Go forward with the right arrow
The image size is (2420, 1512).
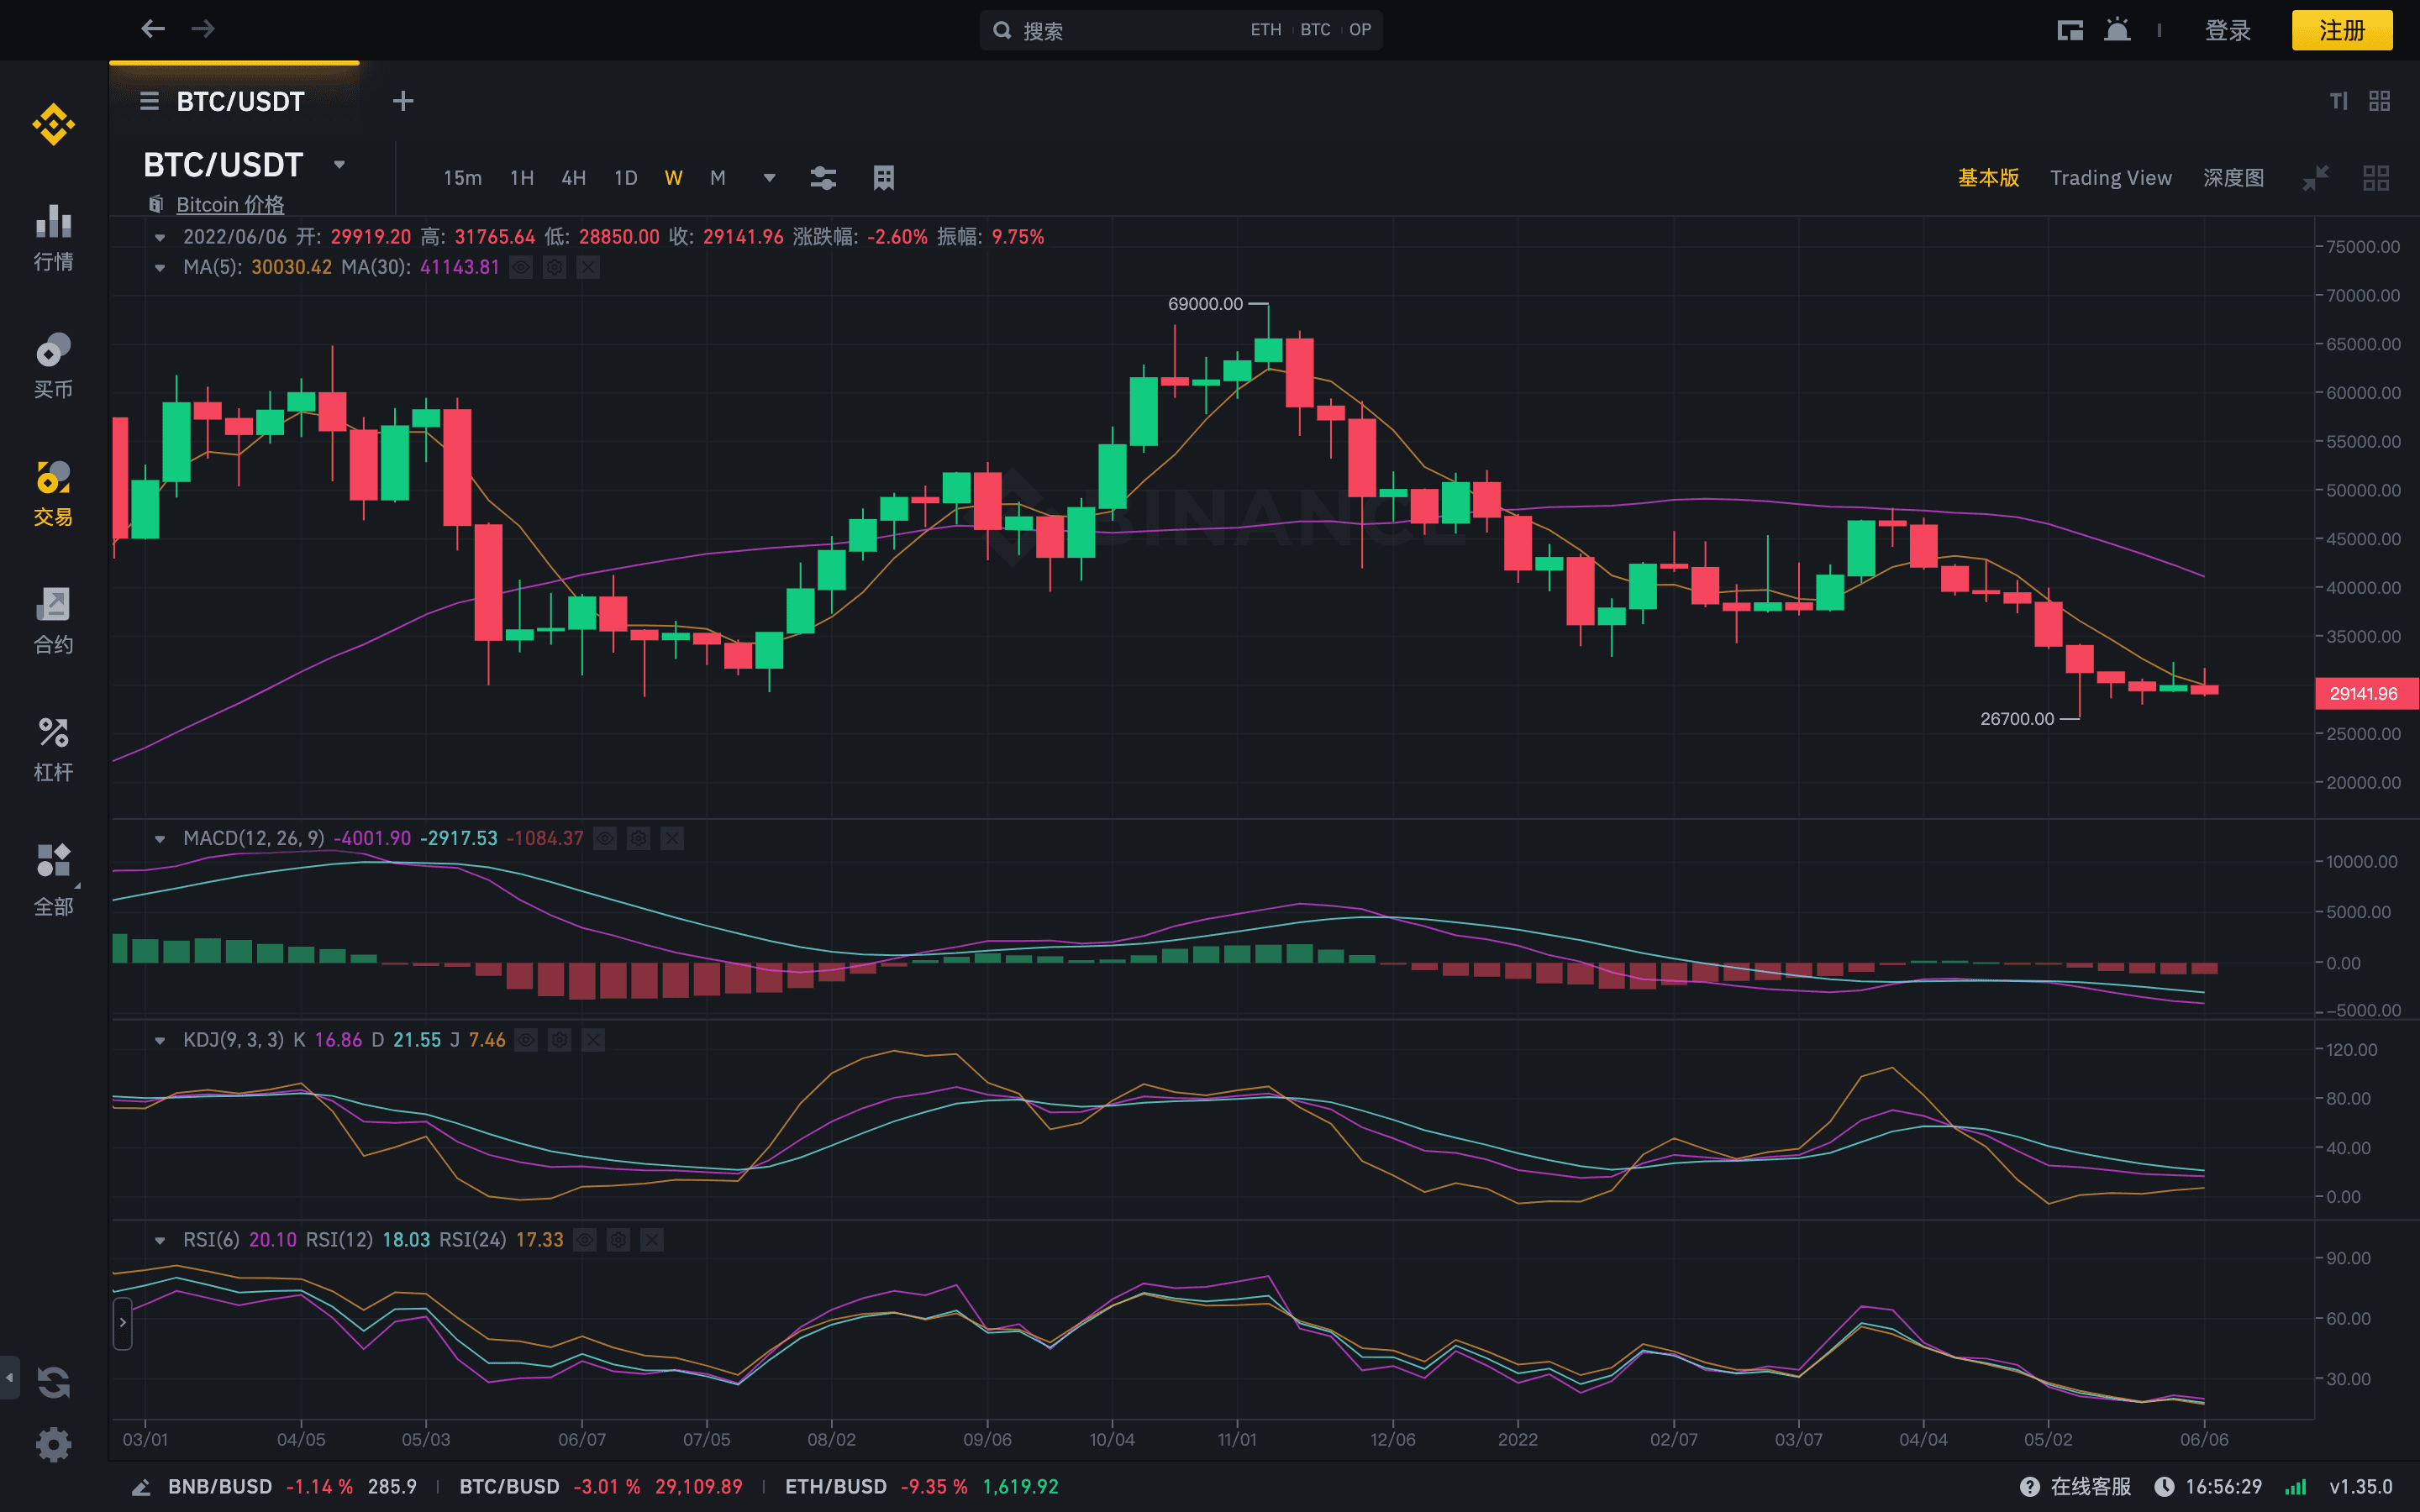203,29
